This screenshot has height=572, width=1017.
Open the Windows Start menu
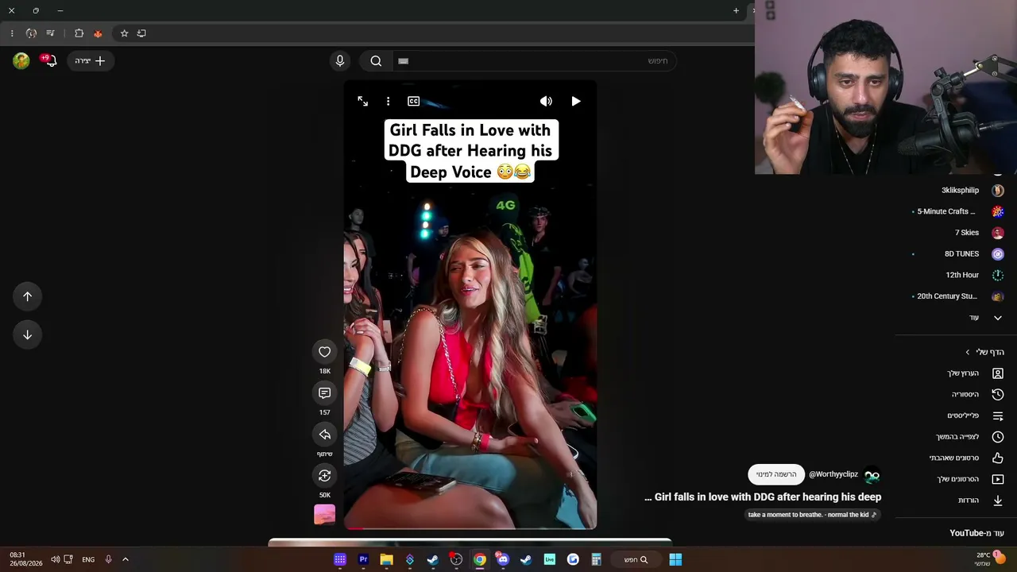(675, 559)
